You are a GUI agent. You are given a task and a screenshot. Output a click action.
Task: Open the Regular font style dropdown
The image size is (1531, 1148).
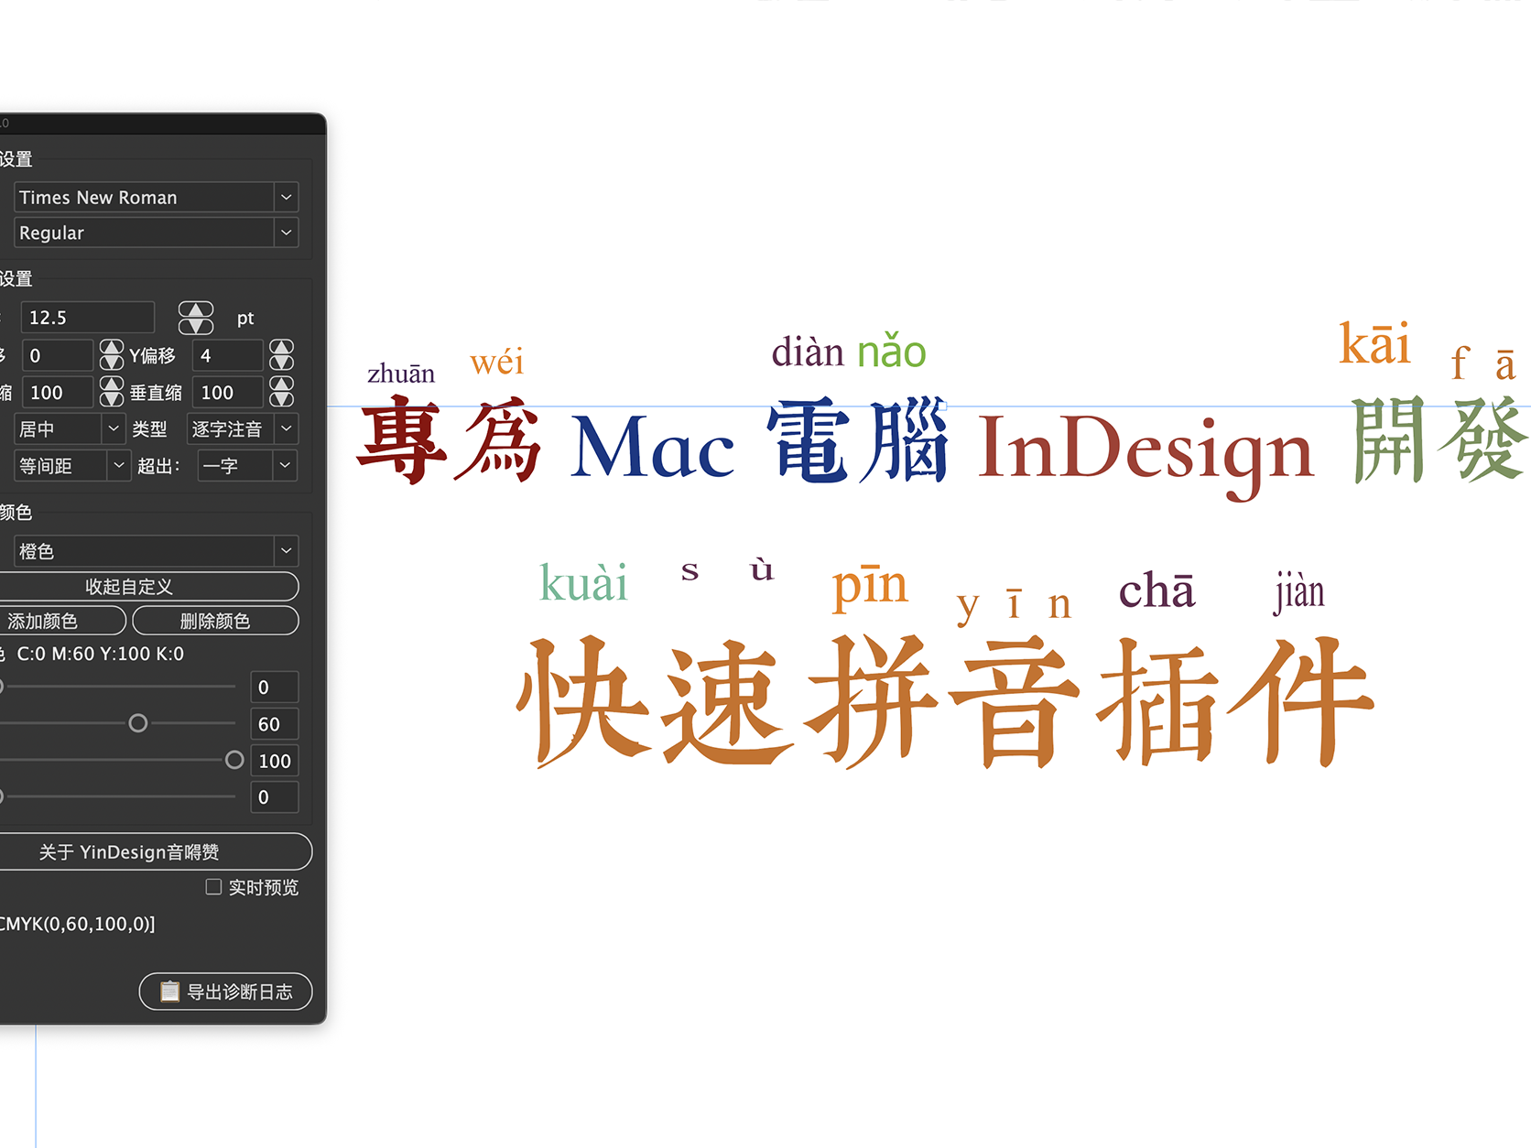coord(286,233)
